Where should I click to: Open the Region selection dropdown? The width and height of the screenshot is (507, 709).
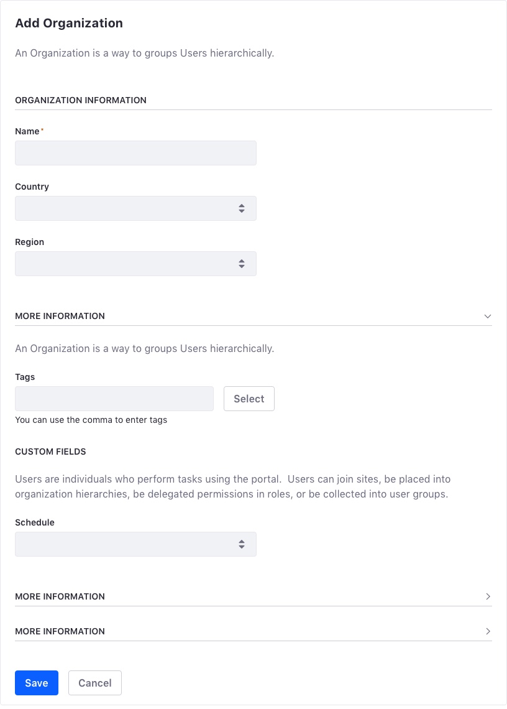pos(135,264)
